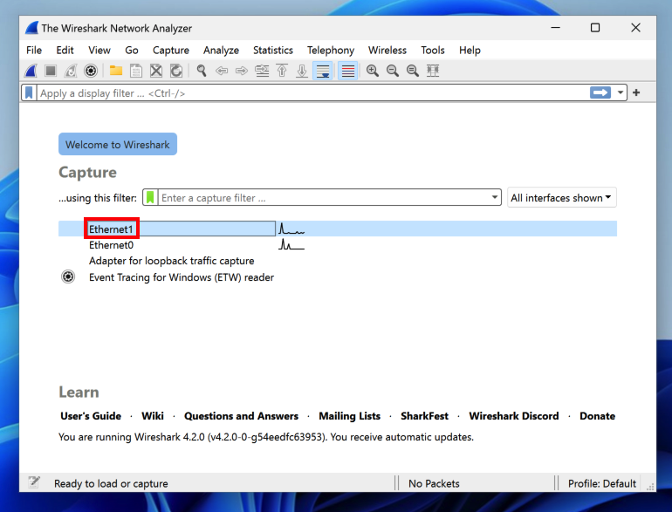672x512 pixels.
Task: Apply display filter with blue arrow button
Action: [x=600, y=92]
